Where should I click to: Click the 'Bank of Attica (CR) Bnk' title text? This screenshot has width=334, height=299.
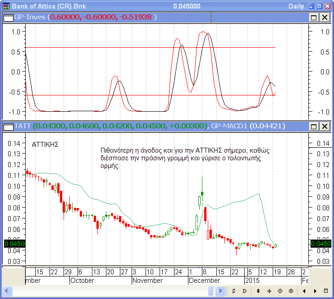tap(49, 6)
